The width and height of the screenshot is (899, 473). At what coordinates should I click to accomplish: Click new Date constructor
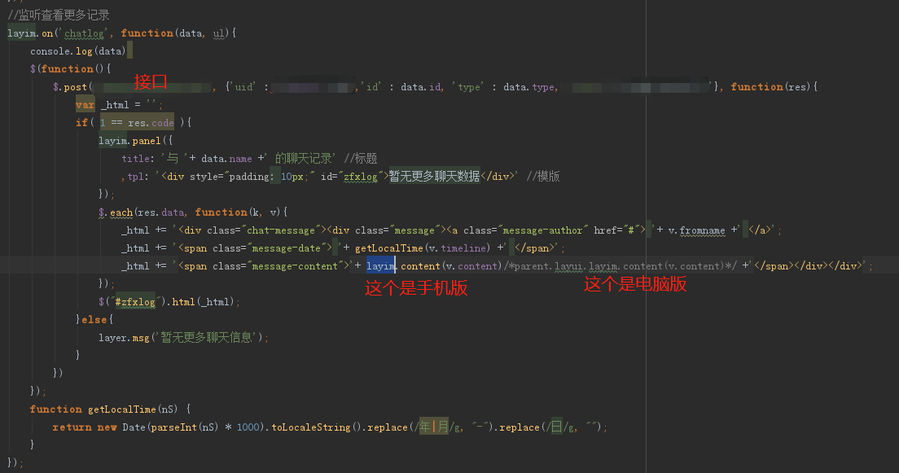(121, 427)
